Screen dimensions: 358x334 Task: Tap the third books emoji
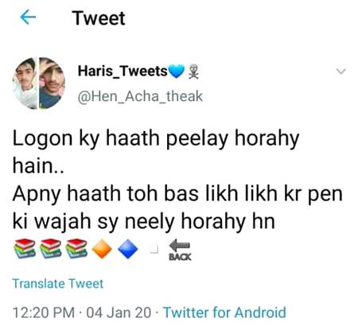click(x=76, y=248)
